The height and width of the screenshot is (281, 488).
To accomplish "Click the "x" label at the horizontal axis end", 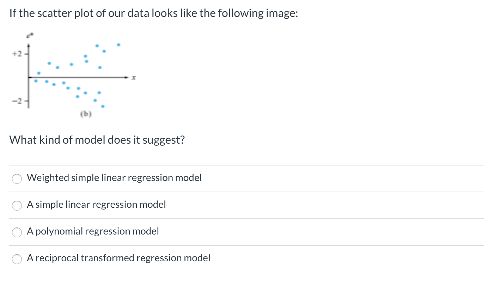I will (x=134, y=77).
